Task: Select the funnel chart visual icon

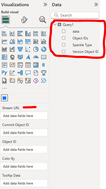Action: click(20, 49)
